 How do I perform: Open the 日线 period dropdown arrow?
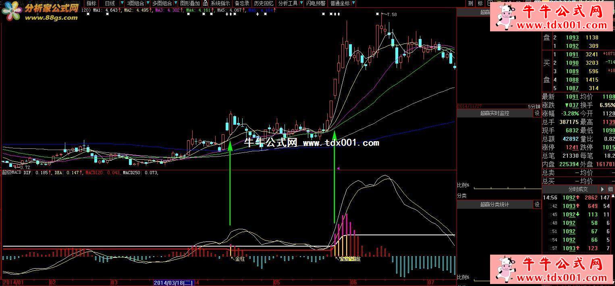tap(122, 3)
